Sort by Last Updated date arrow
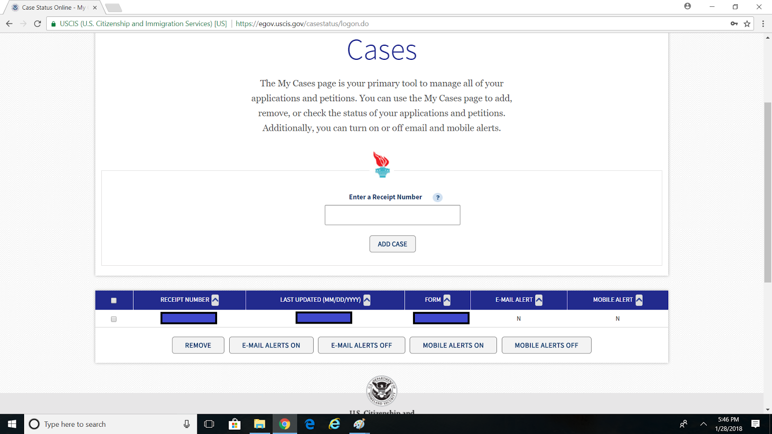Screen dimensions: 772x434 tap(367, 300)
